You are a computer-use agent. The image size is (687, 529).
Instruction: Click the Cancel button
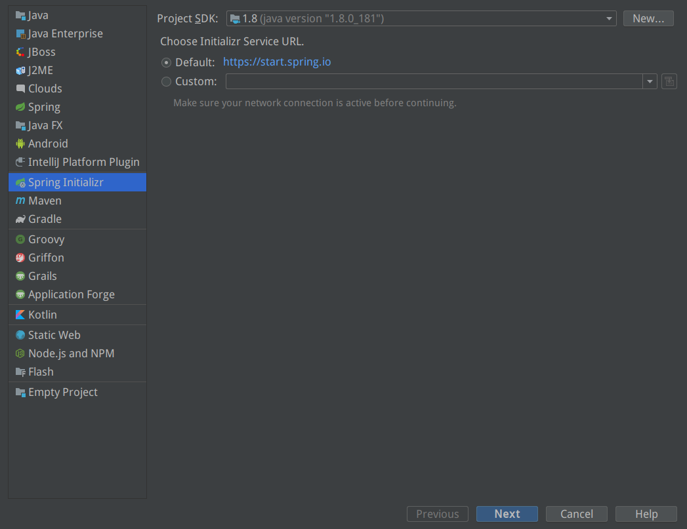tap(577, 514)
